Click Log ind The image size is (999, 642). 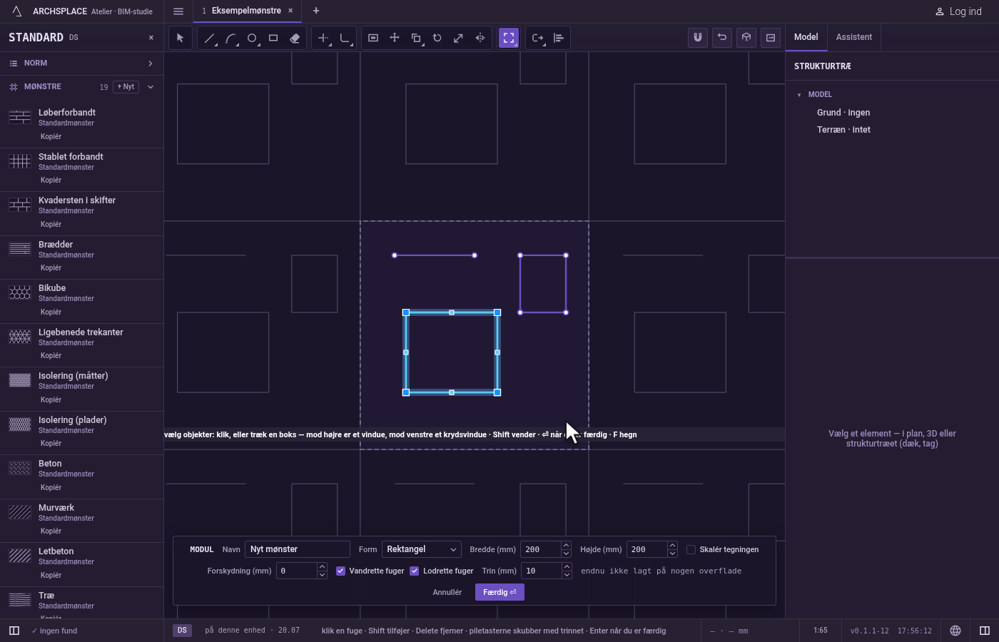958,11
